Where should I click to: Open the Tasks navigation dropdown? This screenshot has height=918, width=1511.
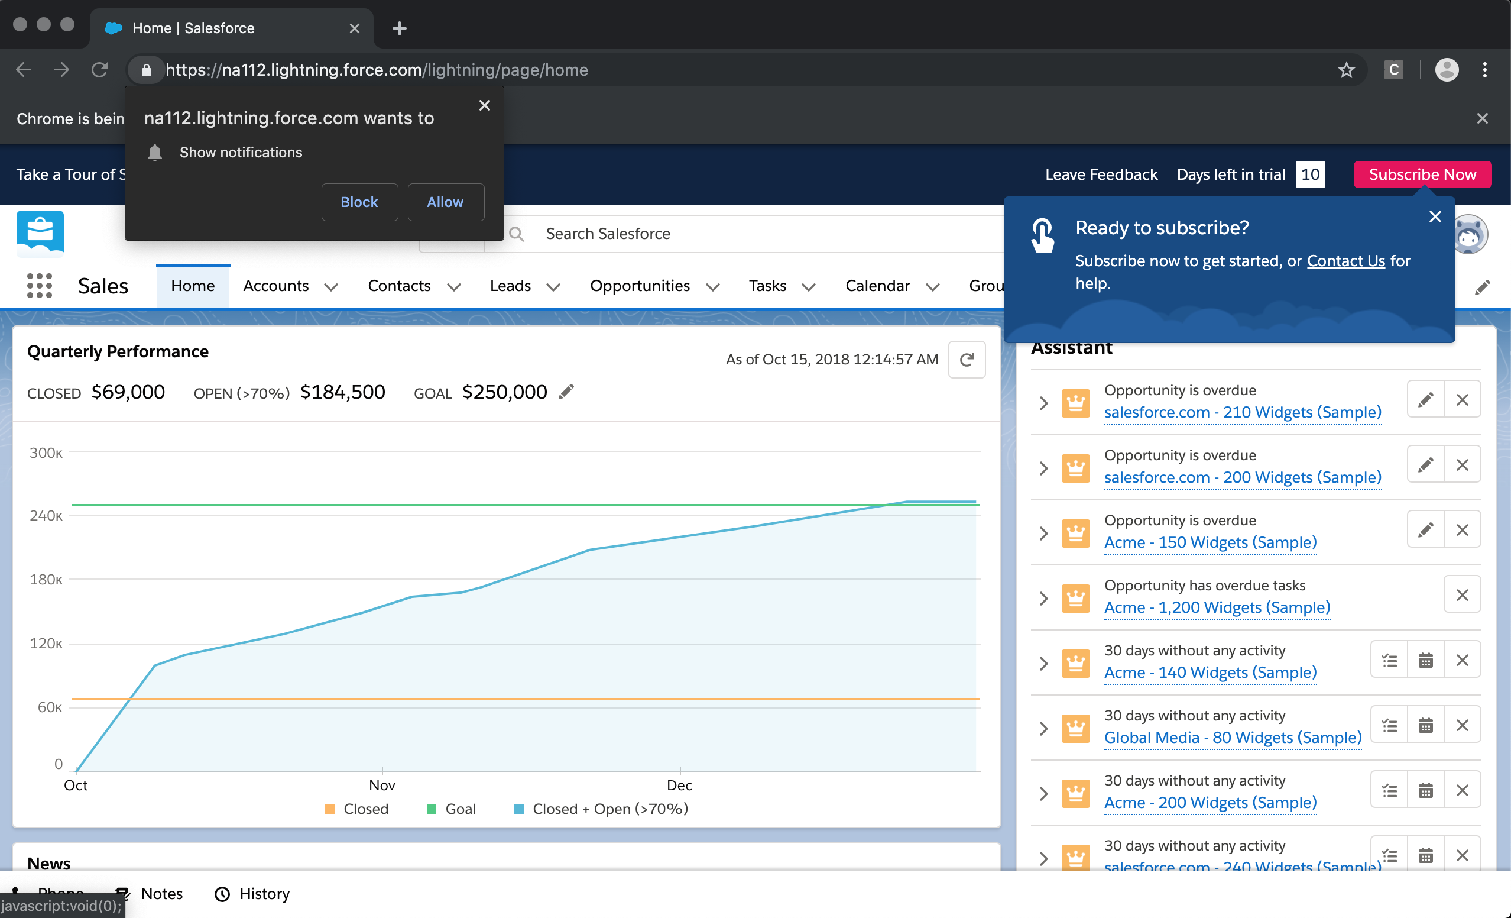click(x=808, y=286)
